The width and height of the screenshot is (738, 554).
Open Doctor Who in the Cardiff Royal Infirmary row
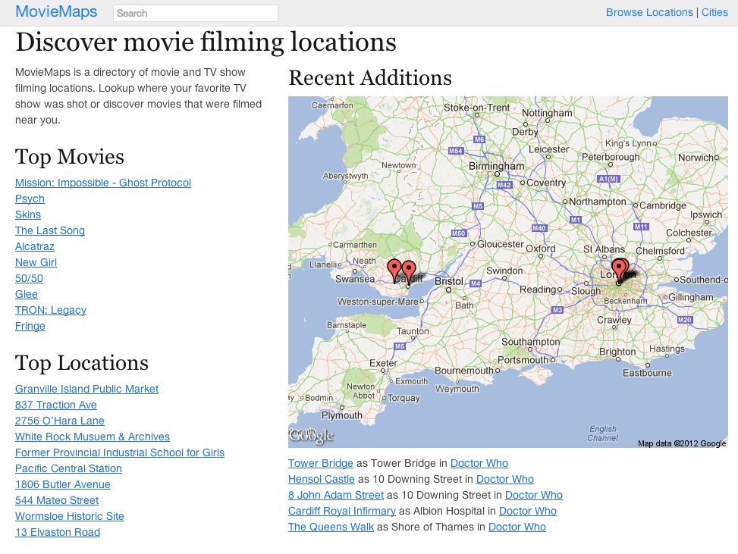tap(528, 512)
